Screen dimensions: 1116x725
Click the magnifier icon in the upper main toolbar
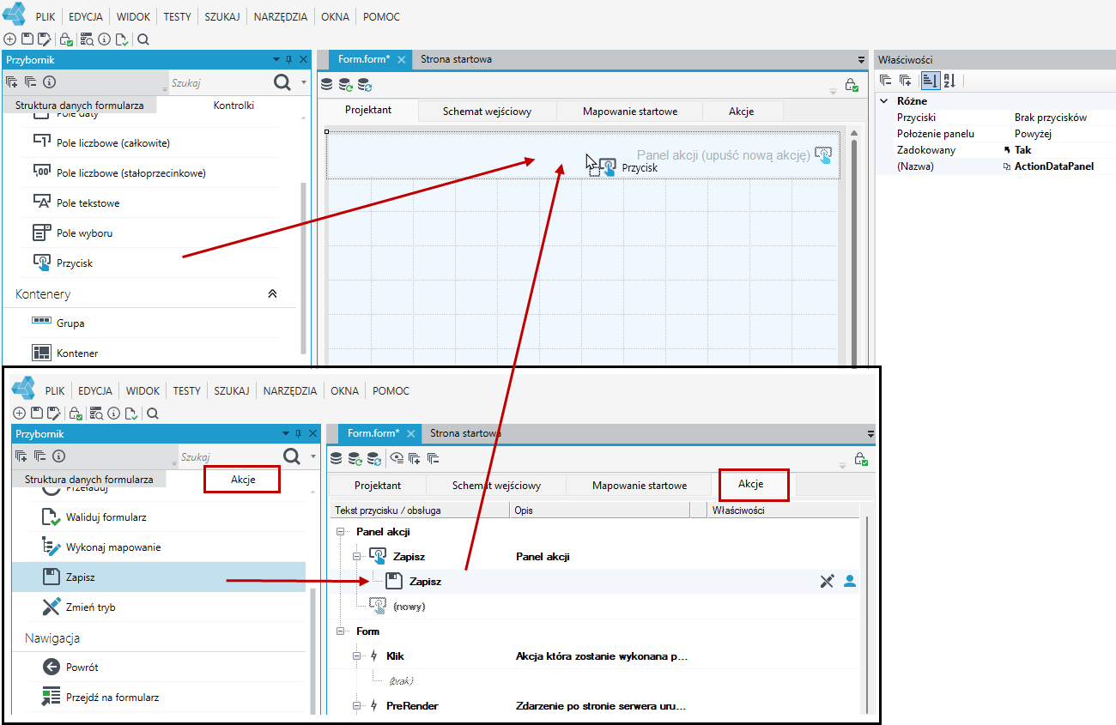pyautogui.click(x=143, y=39)
